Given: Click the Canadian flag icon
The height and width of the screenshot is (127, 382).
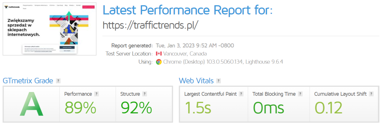Looking at the screenshot, I should (159, 54).
